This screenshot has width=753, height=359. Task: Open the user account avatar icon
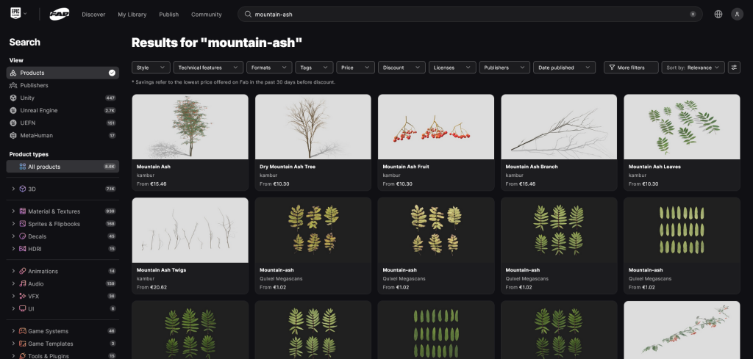(737, 15)
